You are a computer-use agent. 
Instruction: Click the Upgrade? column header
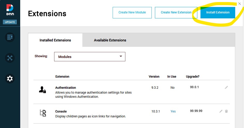[x=193, y=77]
